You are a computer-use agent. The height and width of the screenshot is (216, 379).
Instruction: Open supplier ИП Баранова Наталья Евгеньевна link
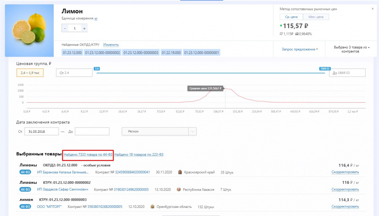63,172
